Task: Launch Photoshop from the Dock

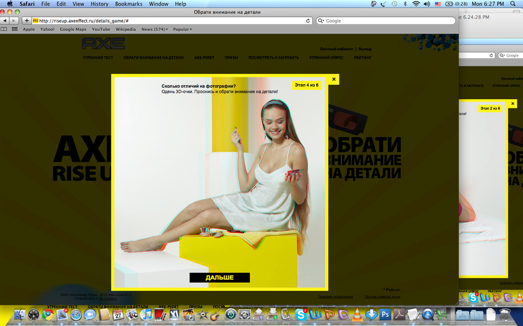Action: (x=385, y=315)
